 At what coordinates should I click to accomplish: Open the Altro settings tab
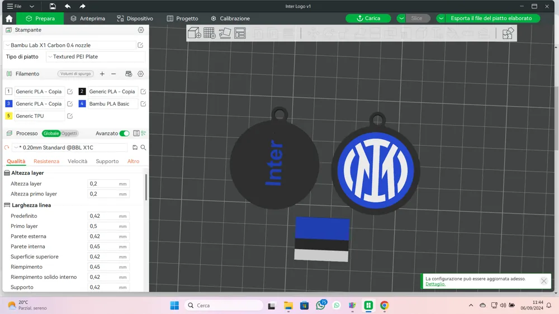(x=134, y=161)
